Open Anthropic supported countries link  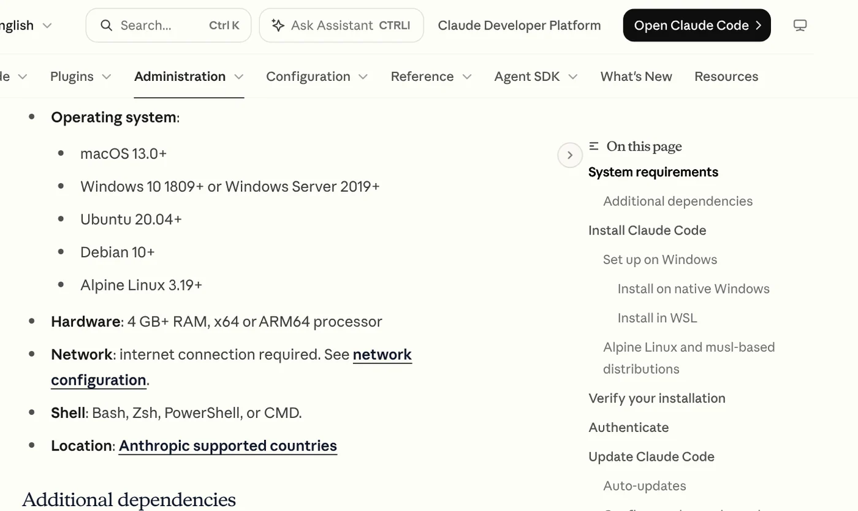tap(228, 445)
